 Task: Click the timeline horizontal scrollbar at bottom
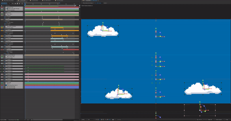click(x=48, y=120)
